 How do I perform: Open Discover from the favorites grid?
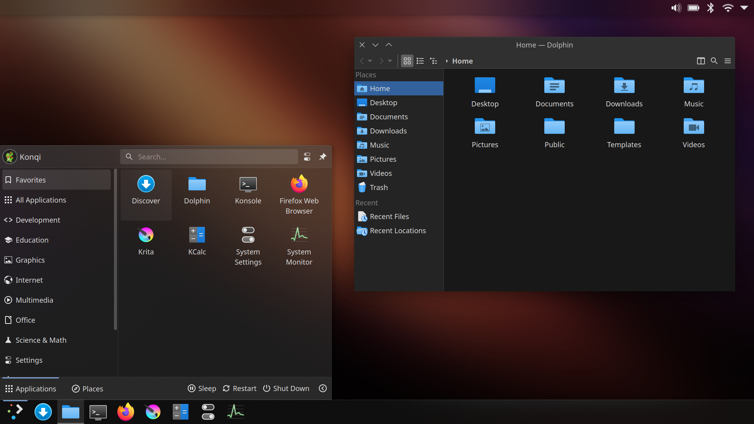point(146,195)
